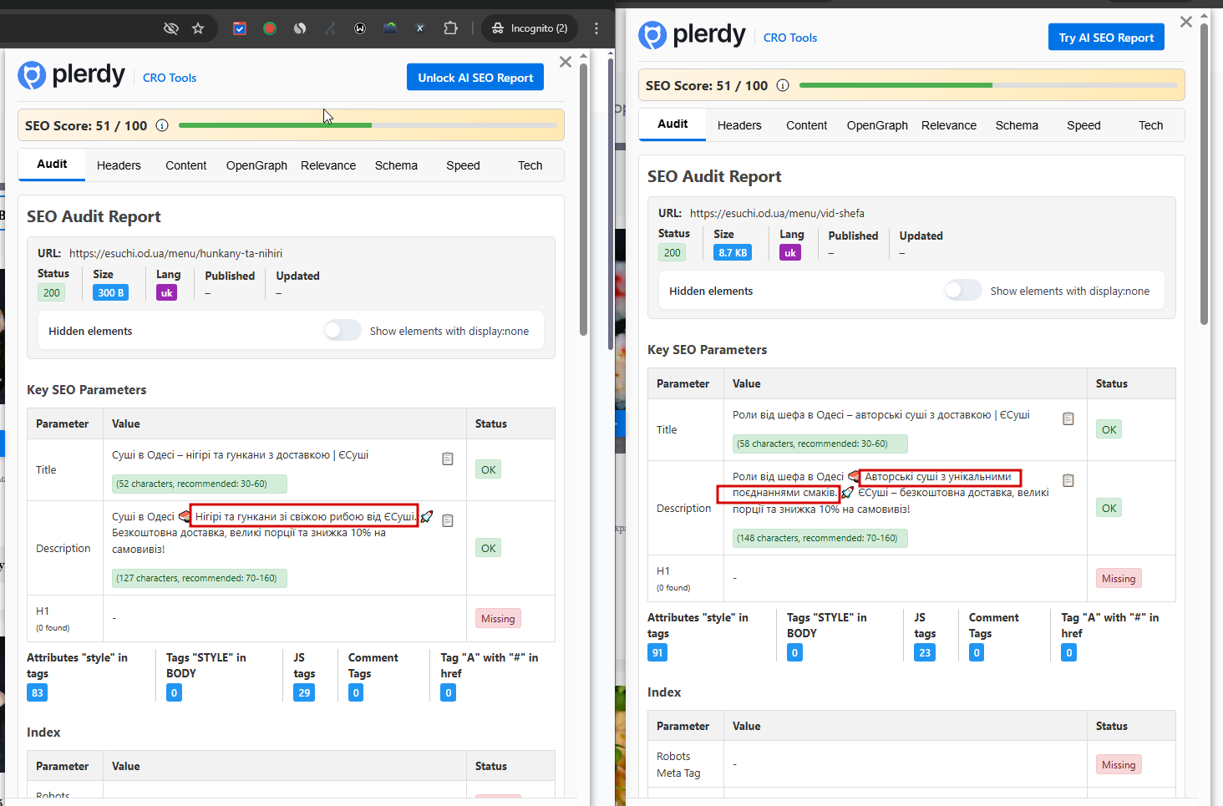Image resolution: width=1223 pixels, height=806 pixels.
Task: Toggle Hidden elements switch in left panel
Action: pos(343,330)
